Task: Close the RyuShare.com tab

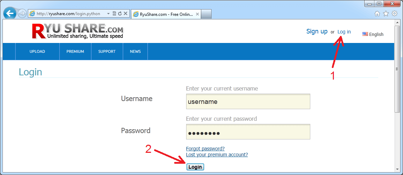Action: pos(197,14)
